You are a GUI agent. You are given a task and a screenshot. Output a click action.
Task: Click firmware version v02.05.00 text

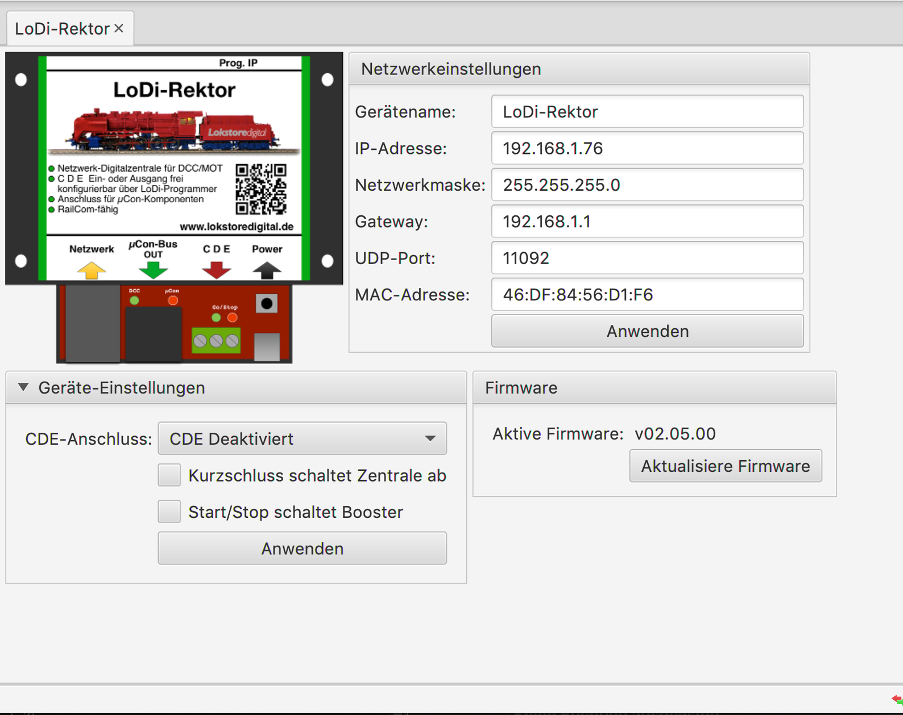pyautogui.click(x=675, y=434)
